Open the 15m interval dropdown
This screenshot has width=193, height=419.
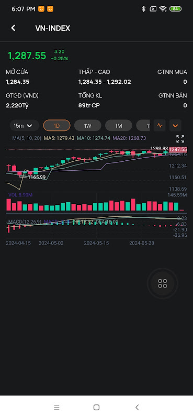click(x=25, y=125)
